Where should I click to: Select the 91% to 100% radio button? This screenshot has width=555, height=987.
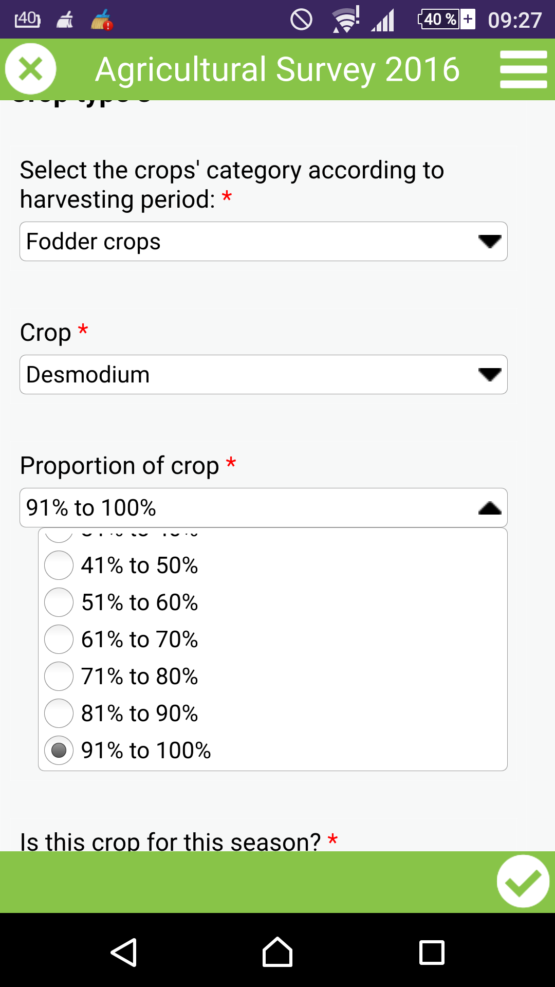[59, 751]
